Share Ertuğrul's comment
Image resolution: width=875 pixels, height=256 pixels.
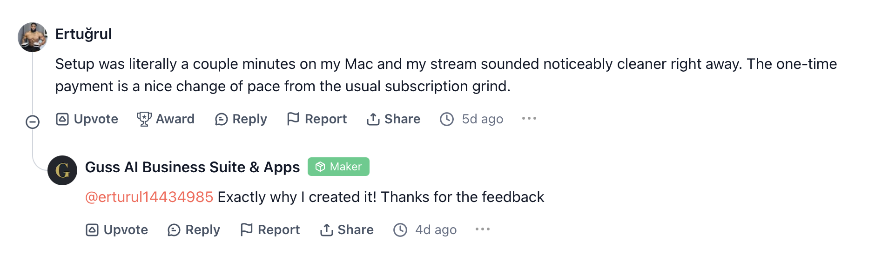pos(393,119)
